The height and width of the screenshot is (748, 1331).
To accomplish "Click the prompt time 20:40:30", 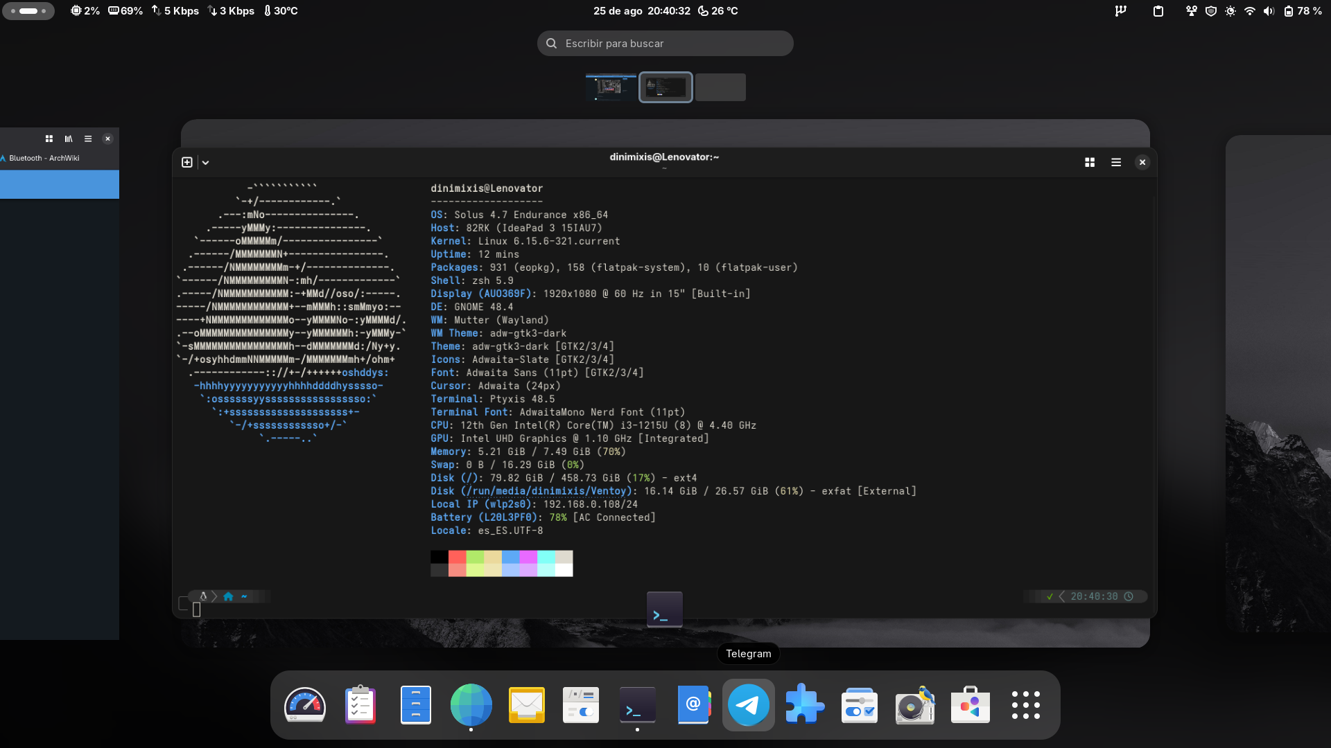I will (x=1094, y=596).
